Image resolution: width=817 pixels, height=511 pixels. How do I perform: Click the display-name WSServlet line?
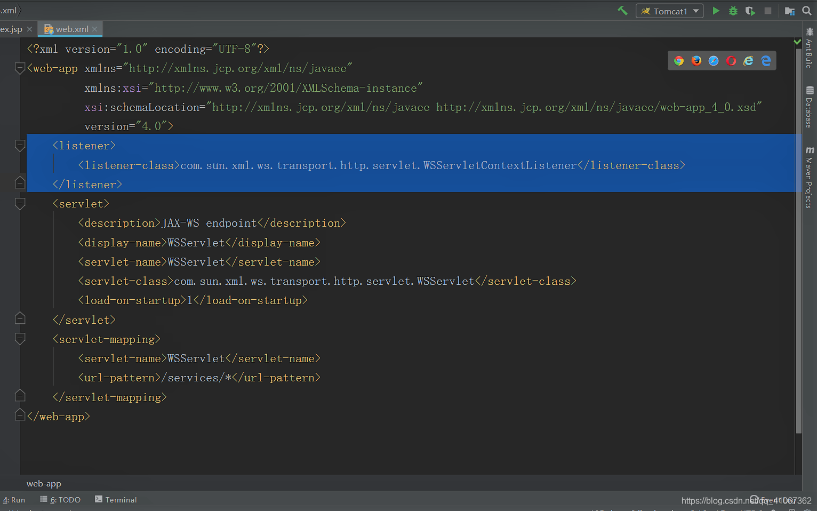199,243
